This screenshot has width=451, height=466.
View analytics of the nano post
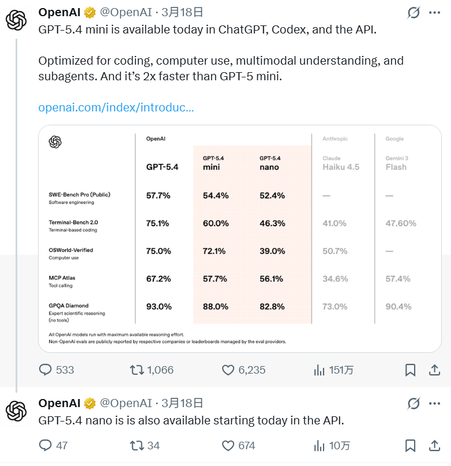pyautogui.click(x=319, y=445)
